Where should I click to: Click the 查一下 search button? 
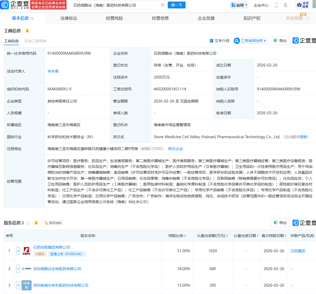(176, 5)
